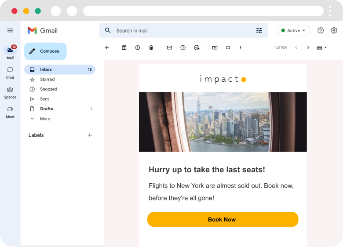The width and height of the screenshot is (343, 247).
Task: Report this email as spam
Action: (138, 47)
